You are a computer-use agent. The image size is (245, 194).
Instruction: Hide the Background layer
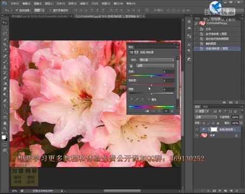(196, 135)
